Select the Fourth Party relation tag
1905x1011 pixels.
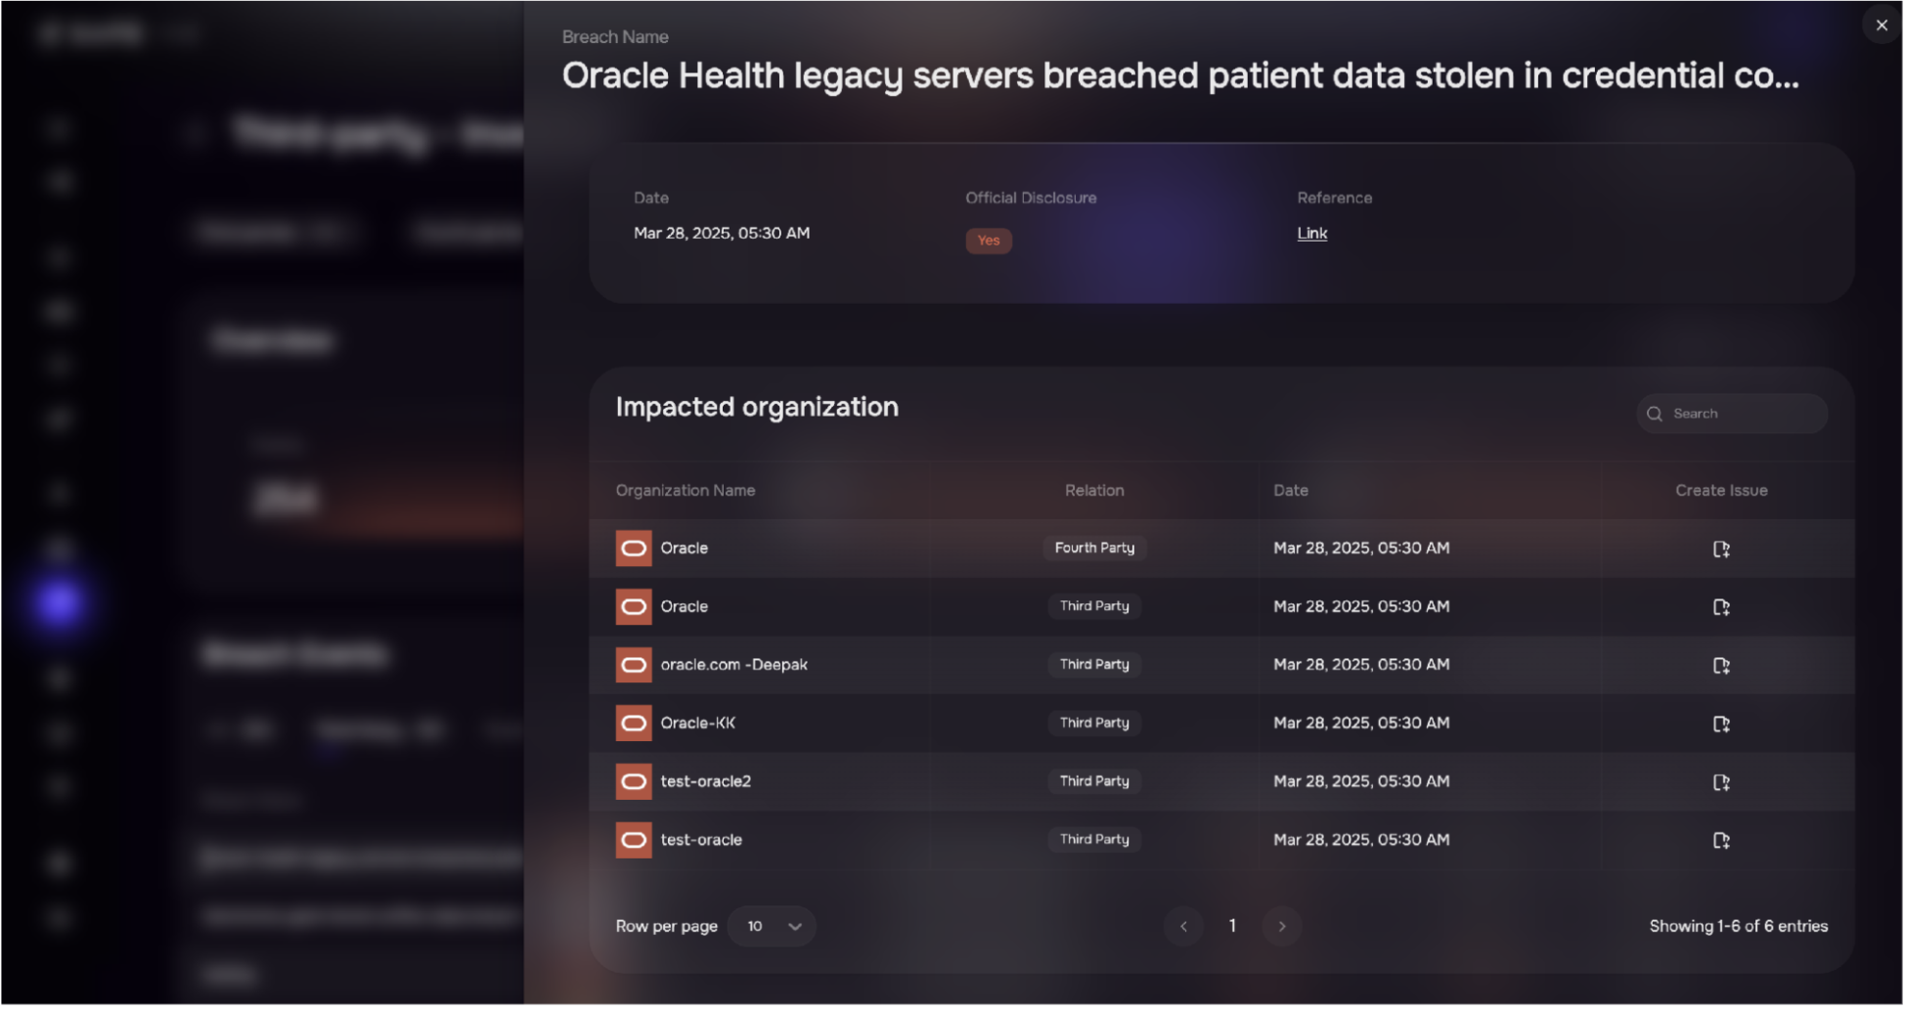tap(1093, 548)
